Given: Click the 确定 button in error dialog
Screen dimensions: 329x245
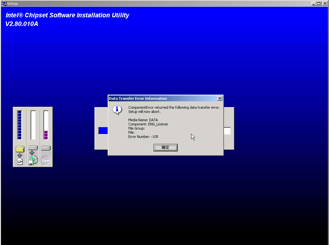Looking at the screenshot, I should pos(165,148).
